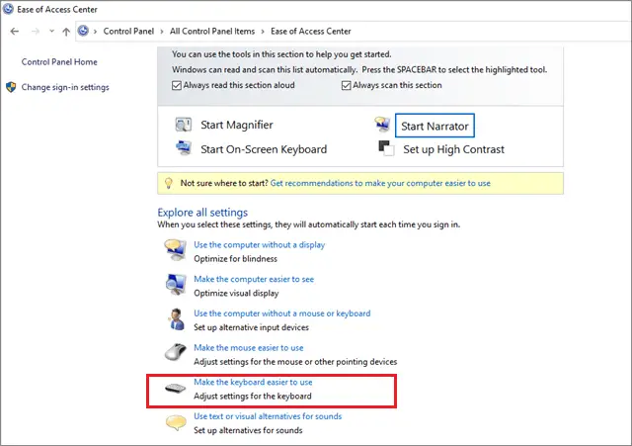This screenshot has height=446, width=632.
Task: Click the On-Screen Keyboard icon
Action: coord(184,148)
